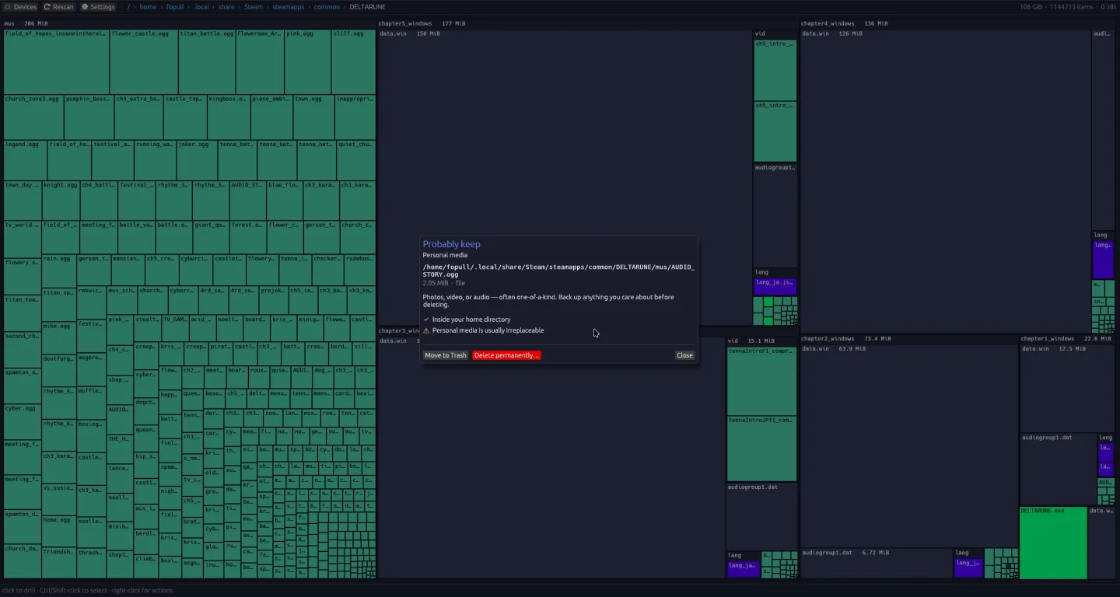Click the flower_castle.ogg tile

tap(144, 62)
